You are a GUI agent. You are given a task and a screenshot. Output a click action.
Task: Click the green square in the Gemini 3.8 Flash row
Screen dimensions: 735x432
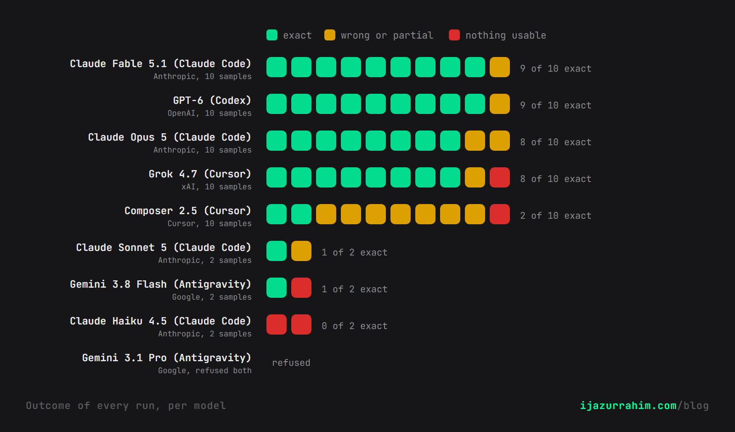pos(277,288)
